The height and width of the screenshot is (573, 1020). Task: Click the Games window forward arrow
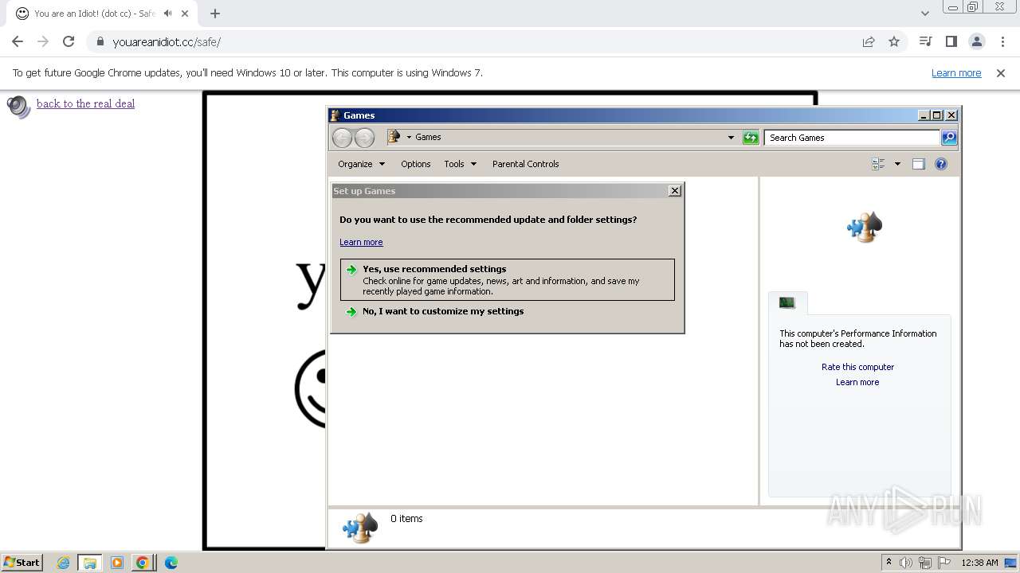pos(364,138)
